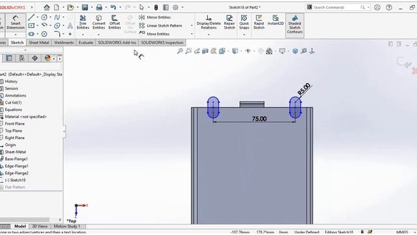Open the Motion Study 1 tab
Viewport: 417px width, 235px height.
click(x=66, y=227)
